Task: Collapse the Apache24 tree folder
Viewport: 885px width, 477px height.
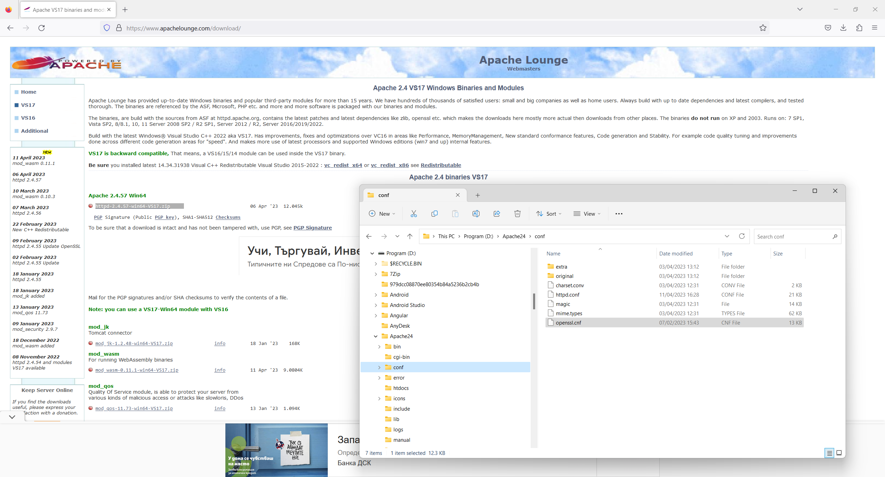Action: click(x=375, y=336)
